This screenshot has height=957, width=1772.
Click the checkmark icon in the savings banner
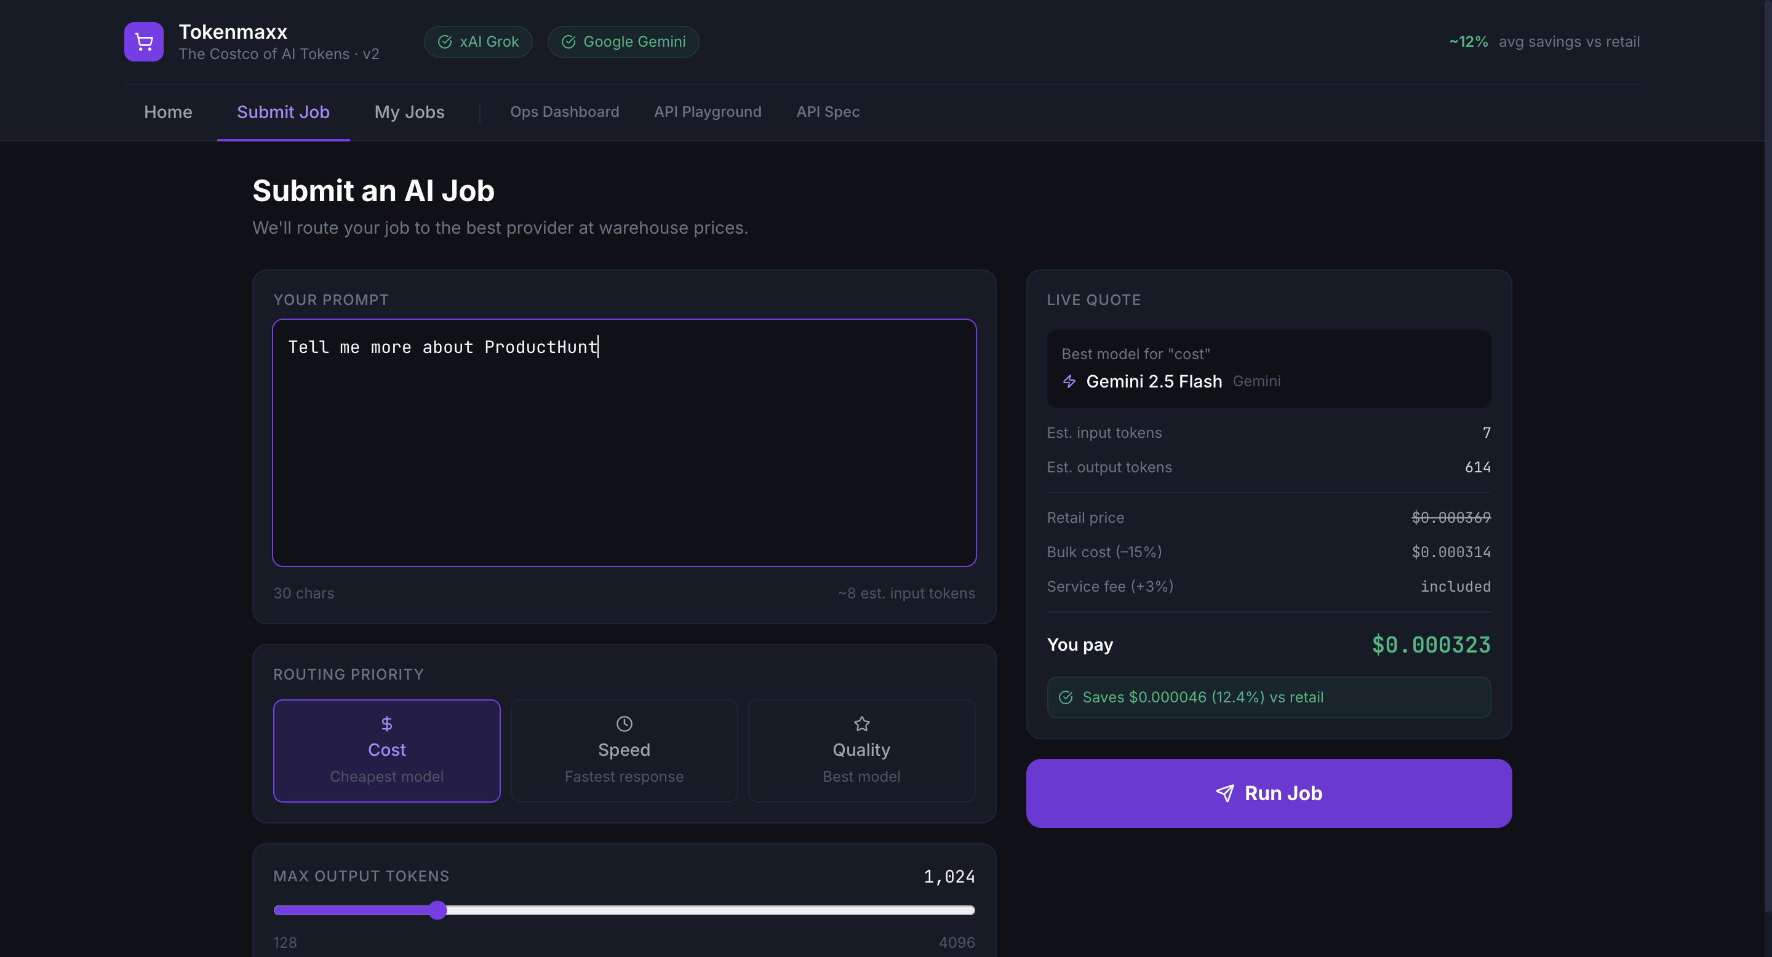tap(1066, 698)
